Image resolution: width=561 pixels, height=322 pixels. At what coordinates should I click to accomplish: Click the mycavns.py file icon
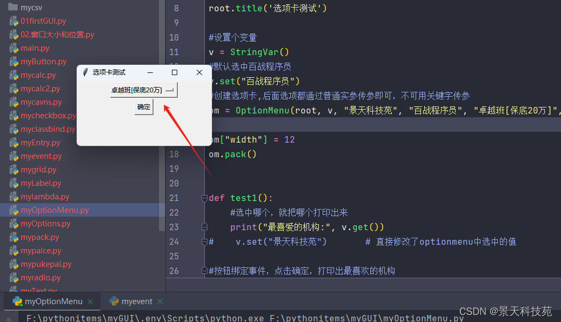pos(14,102)
